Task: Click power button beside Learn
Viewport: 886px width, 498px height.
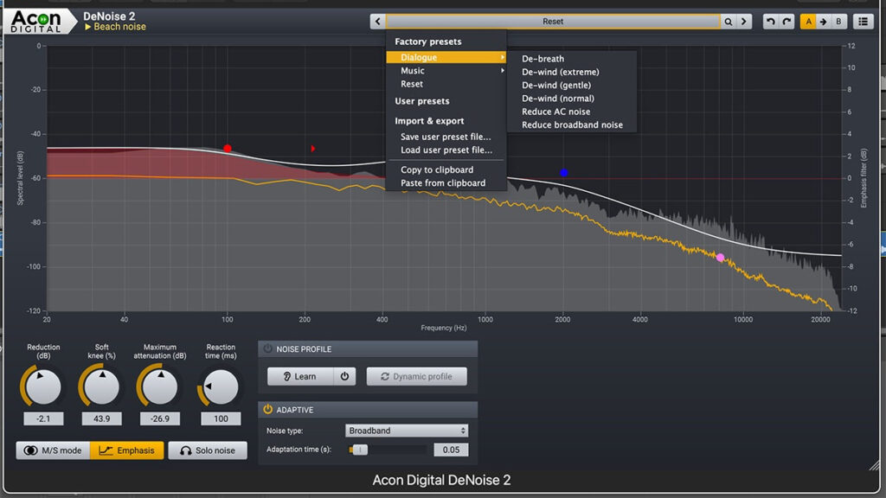Action: click(344, 376)
